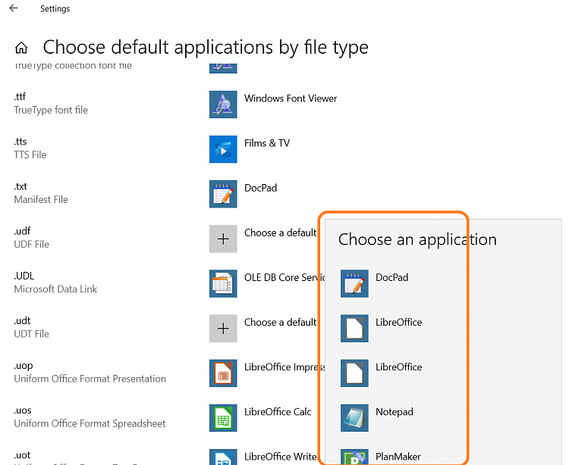The image size is (569, 465).
Task: Click the Settings window title text
Action: tap(55, 8)
